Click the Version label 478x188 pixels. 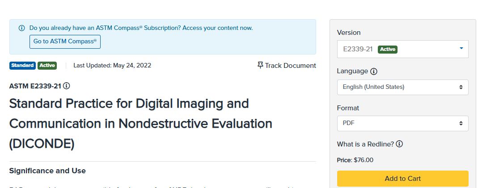coord(349,33)
